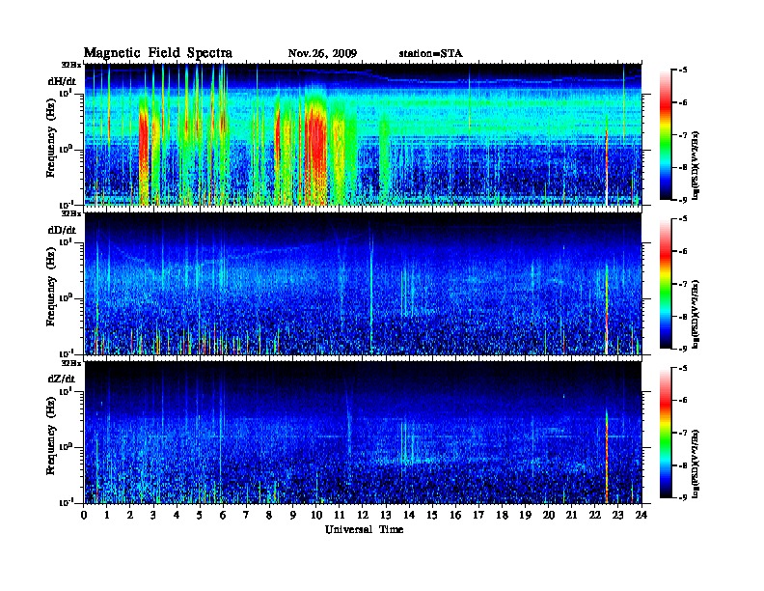Click the dZ/dt panel's "Frequency (Hz)" axis label

point(51,436)
